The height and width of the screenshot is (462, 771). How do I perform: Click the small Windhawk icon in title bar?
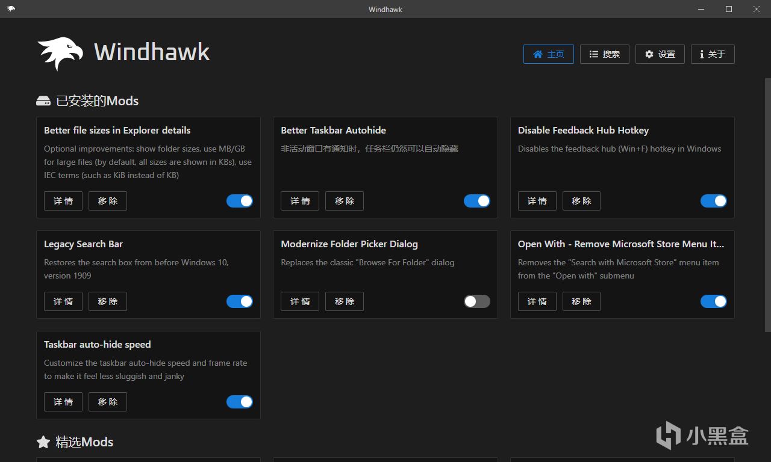(x=11, y=9)
